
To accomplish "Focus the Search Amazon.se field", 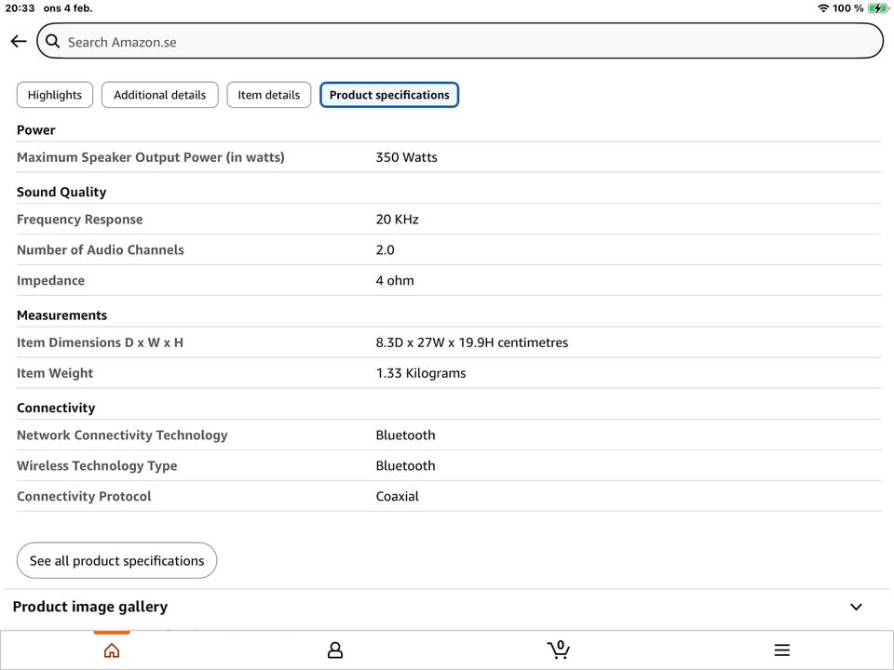I will tap(466, 42).
